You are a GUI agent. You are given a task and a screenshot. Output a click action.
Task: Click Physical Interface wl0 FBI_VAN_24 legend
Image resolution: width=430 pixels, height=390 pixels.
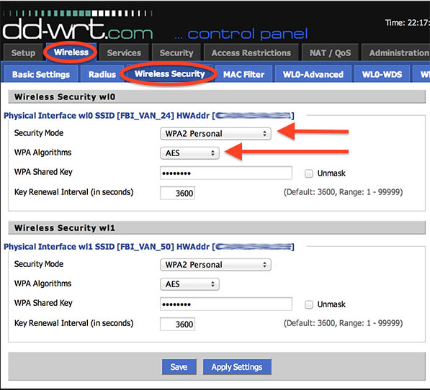[149, 116]
